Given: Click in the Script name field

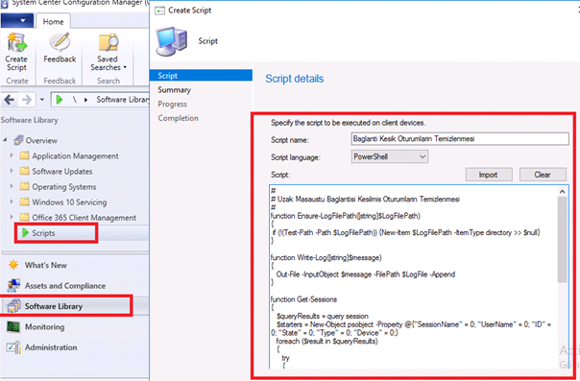Looking at the screenshot, I should [x=460, y=139].
